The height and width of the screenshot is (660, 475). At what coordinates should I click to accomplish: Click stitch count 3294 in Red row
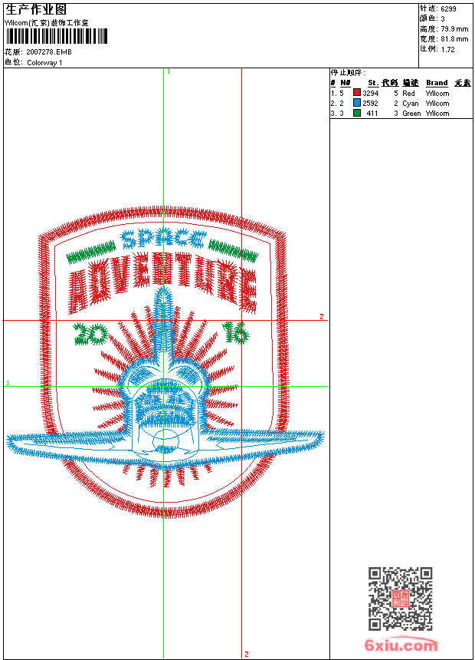click(x=371, y=93)
